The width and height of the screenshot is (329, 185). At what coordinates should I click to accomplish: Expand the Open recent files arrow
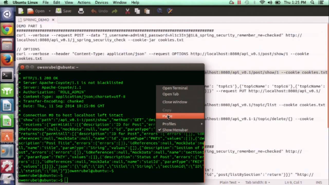pos(50,11)
